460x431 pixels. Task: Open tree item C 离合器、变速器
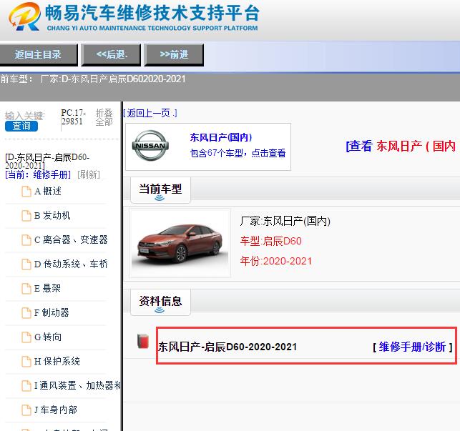coord(71,240)
